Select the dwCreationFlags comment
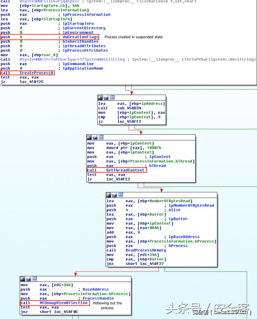Image resolution: width=257 pixels, height=319 pixels. [x=81, y=37]
